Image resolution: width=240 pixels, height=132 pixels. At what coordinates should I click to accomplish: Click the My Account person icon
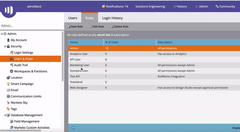tap(8, 40)
